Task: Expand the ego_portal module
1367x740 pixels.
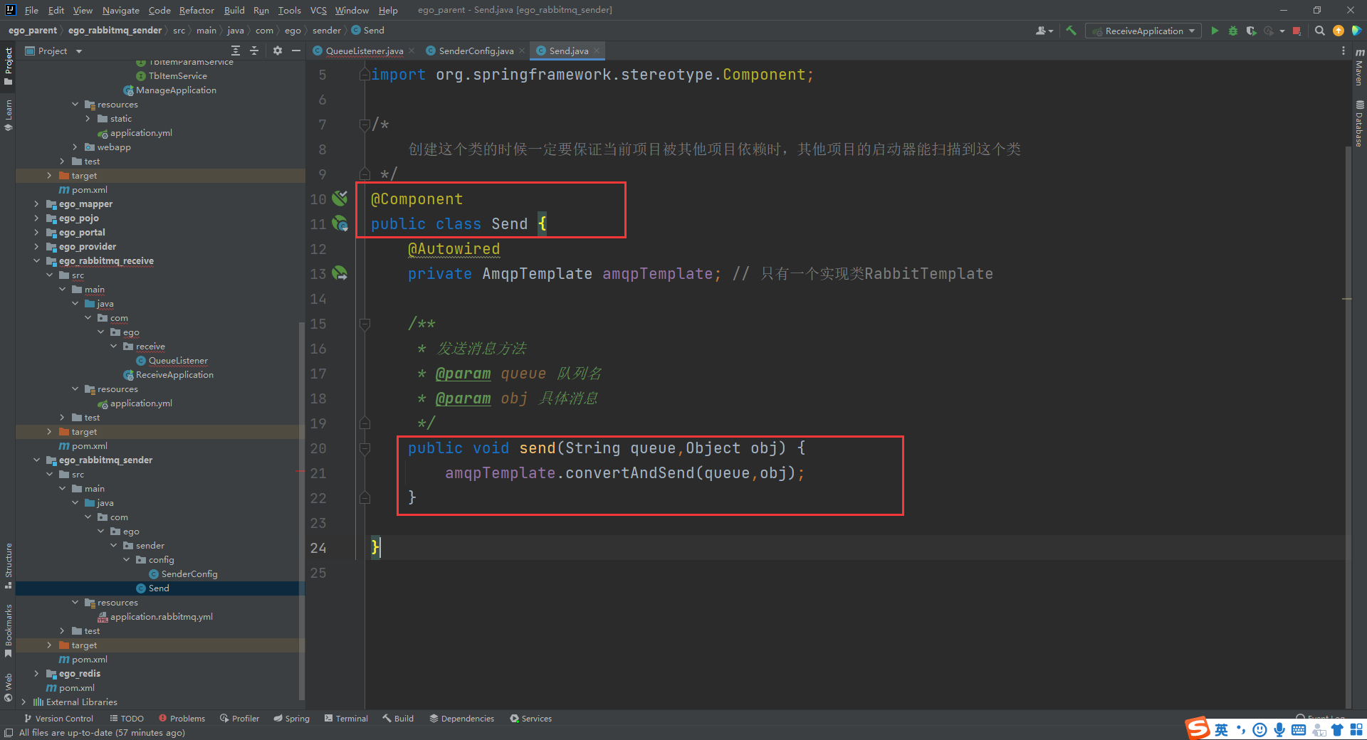Action: (36, 233)
